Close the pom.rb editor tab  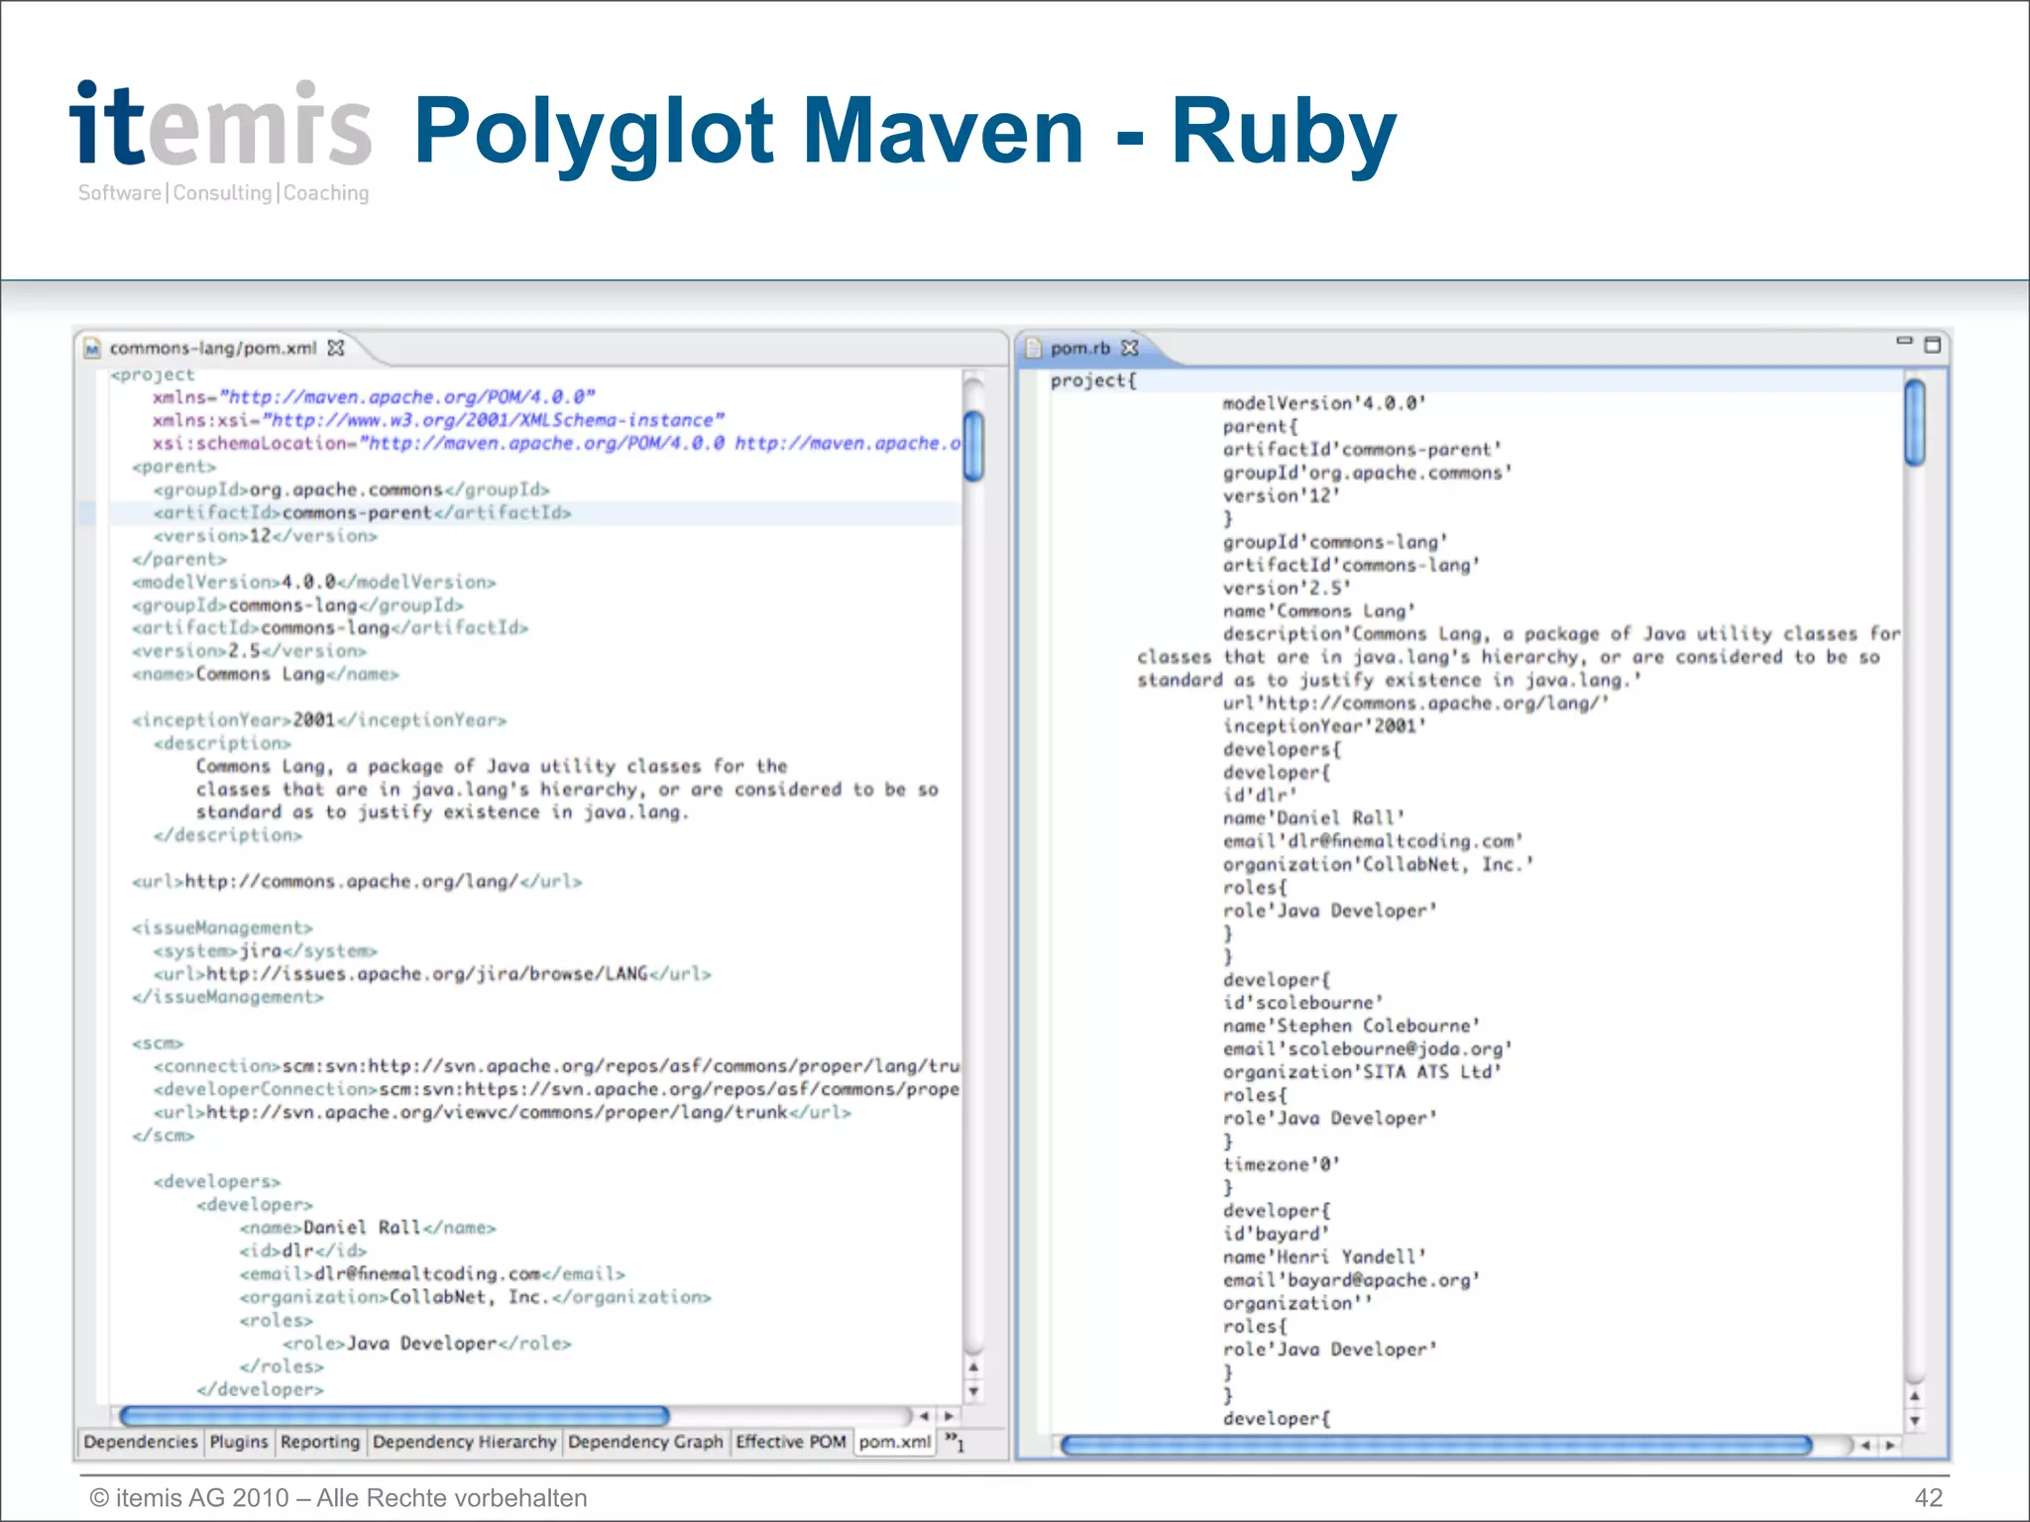coord(1129,348)
